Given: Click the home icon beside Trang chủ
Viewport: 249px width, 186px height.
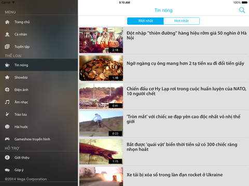Looking at the screenshot, I should click(7, 22).
